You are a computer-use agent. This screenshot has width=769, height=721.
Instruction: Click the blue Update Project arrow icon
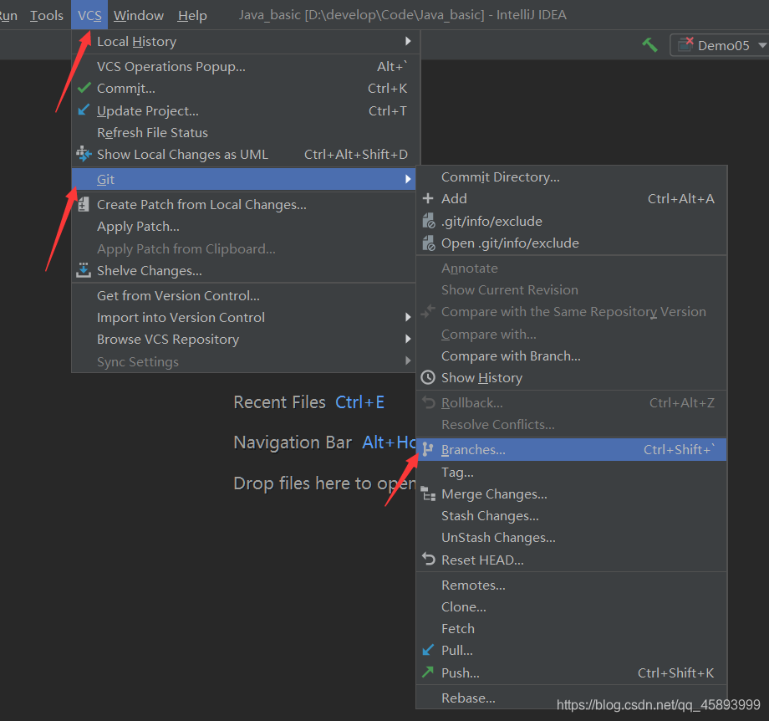pos(84,110)
